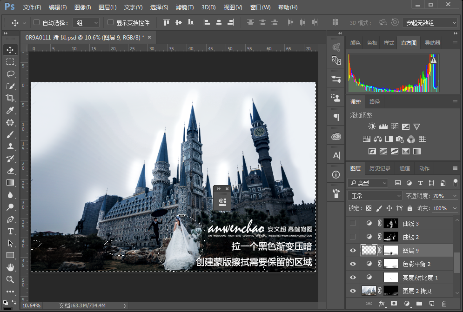Open the 滤镜(T) menu

[x=185, y=7]
